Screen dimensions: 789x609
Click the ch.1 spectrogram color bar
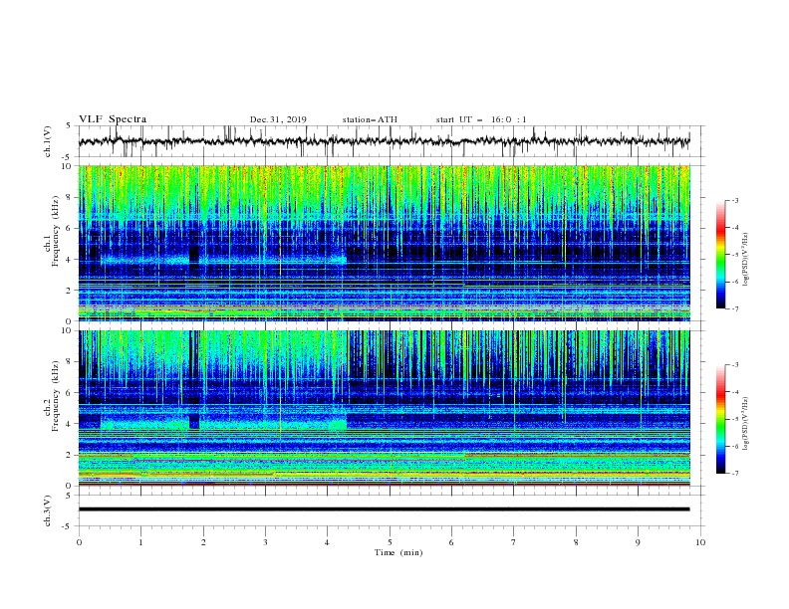[x=720, y=255]
